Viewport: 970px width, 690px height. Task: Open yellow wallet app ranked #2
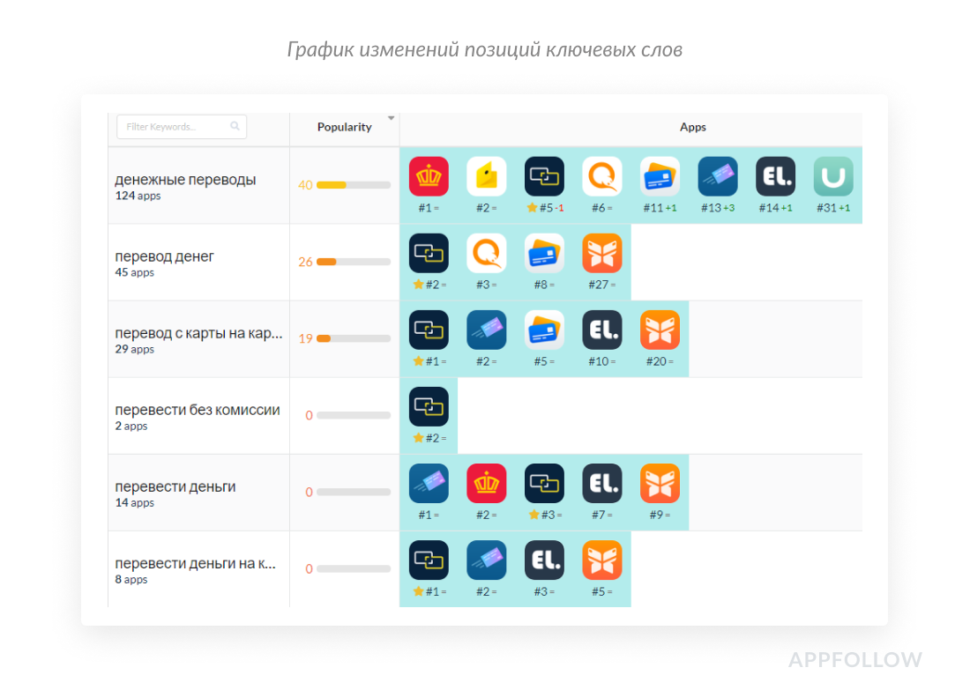486,176
